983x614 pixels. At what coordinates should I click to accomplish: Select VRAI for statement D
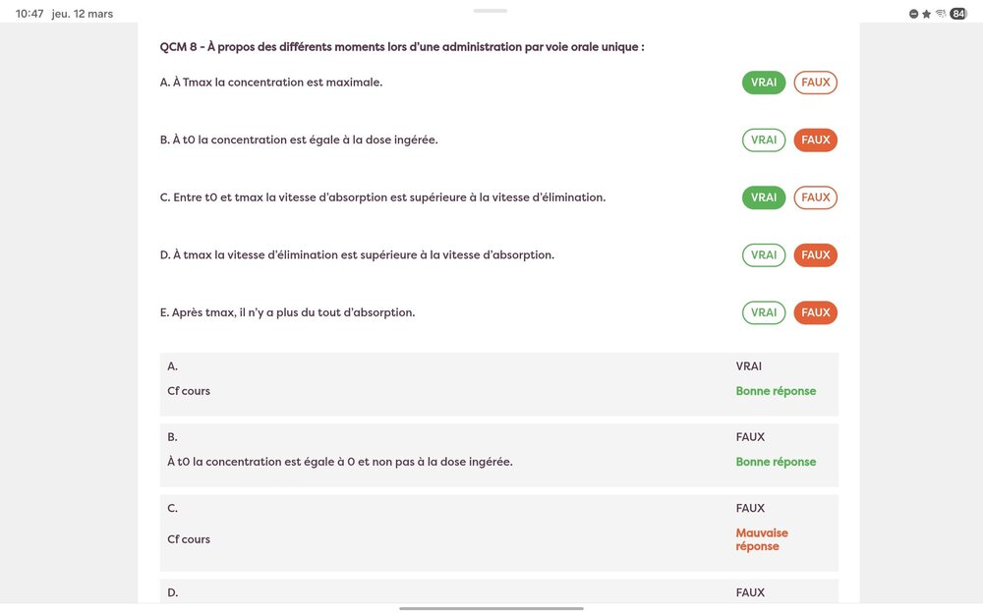point(764,254)
